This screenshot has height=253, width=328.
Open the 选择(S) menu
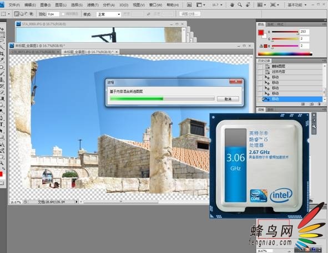[77, 4]
